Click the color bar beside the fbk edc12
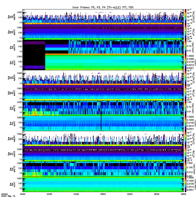The image size is (196, 209). coord(186,169)
